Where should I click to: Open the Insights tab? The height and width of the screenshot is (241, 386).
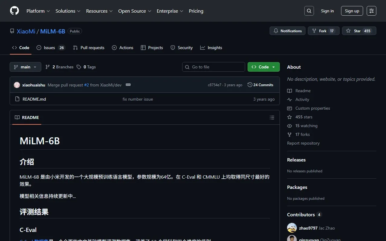click(211, 48)
